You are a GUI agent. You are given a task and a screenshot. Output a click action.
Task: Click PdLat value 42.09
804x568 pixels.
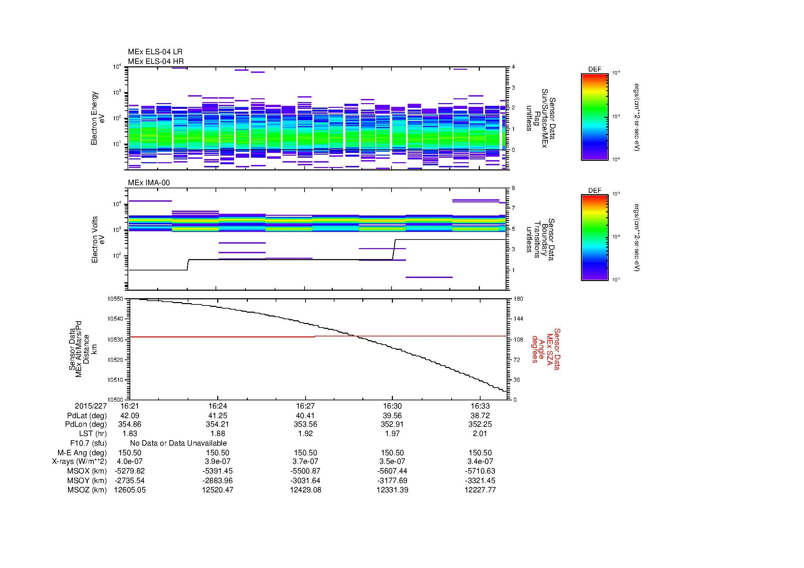(x=130, y=416)
